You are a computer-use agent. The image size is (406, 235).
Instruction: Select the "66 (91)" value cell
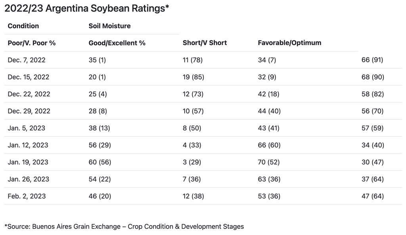pyautogui.click(x=372, y=60)
